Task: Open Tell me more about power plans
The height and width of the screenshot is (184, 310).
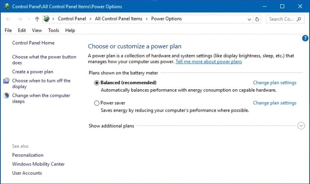Action: pyautogui.click(x=209, y=62)
